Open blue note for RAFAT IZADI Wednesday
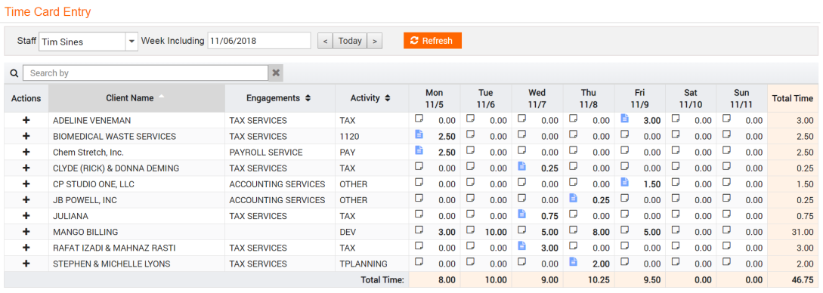Screen dimensions: 823x293 (x=521, y=246)
